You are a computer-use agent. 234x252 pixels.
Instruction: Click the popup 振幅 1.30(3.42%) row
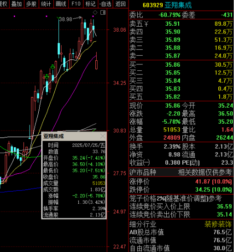click(x=74, y=202)
